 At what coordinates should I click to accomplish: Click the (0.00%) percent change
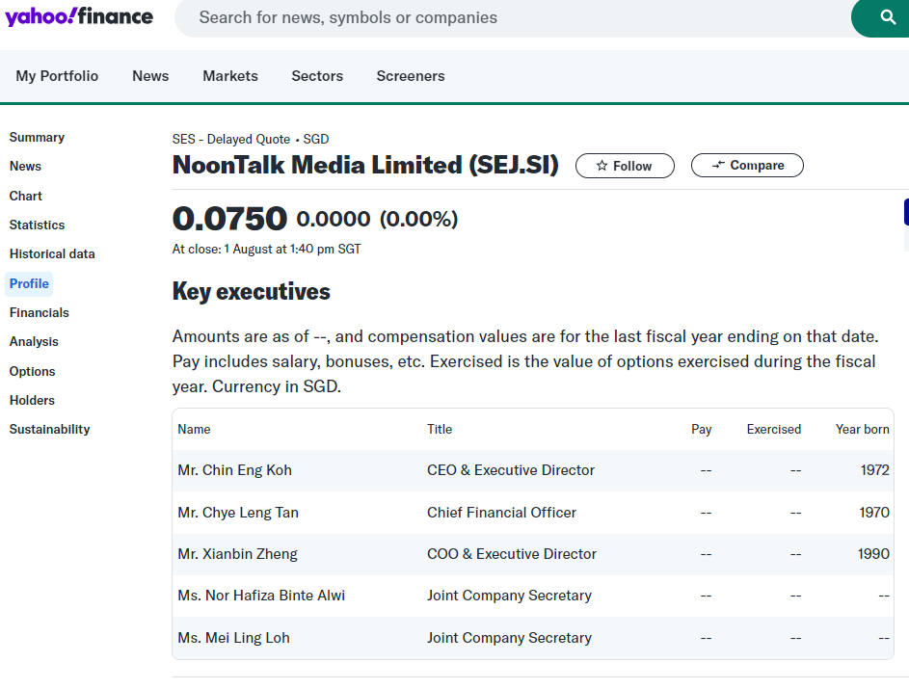point(418,219)
